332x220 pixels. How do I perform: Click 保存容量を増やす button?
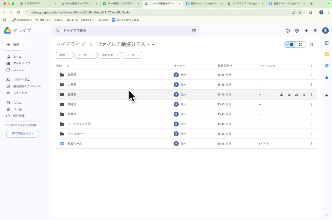tap(23, 133)
